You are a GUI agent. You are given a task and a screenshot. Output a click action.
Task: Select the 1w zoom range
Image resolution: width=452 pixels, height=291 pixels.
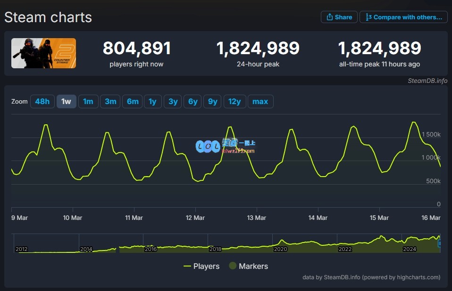point(67,102)
